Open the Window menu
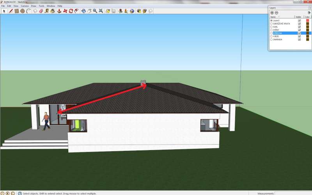312x195 pixels. [51, 6]
